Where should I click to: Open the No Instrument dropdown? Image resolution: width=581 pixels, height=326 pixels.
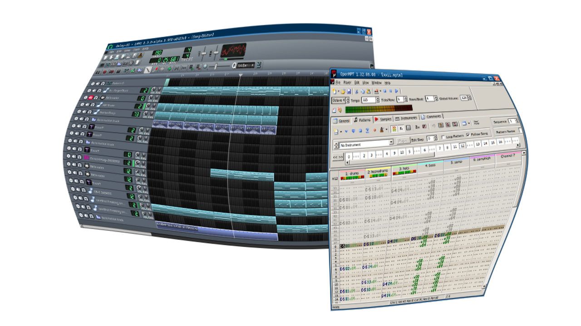pyautogui.click(x=392, y=142)
